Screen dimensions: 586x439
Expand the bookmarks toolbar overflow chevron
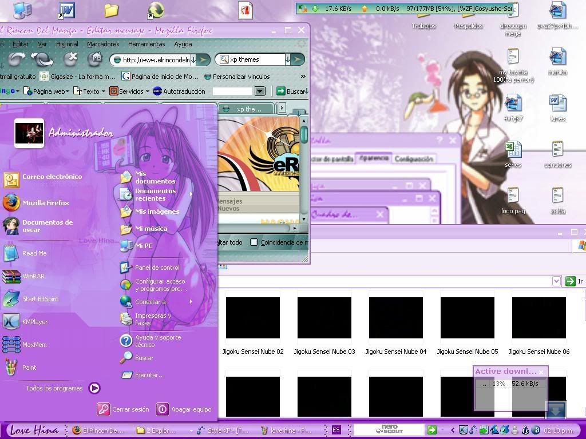303,76
